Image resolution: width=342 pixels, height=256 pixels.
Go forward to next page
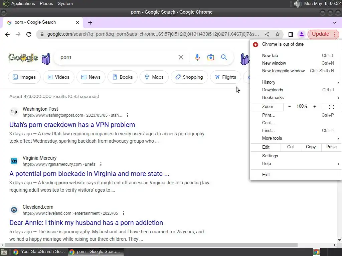18,34
